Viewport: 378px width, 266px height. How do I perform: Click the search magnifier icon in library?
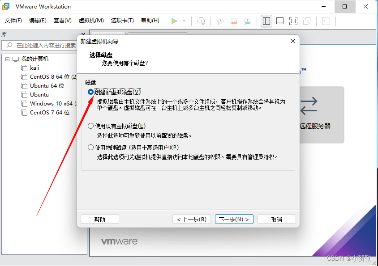click(x=9, y=45)
